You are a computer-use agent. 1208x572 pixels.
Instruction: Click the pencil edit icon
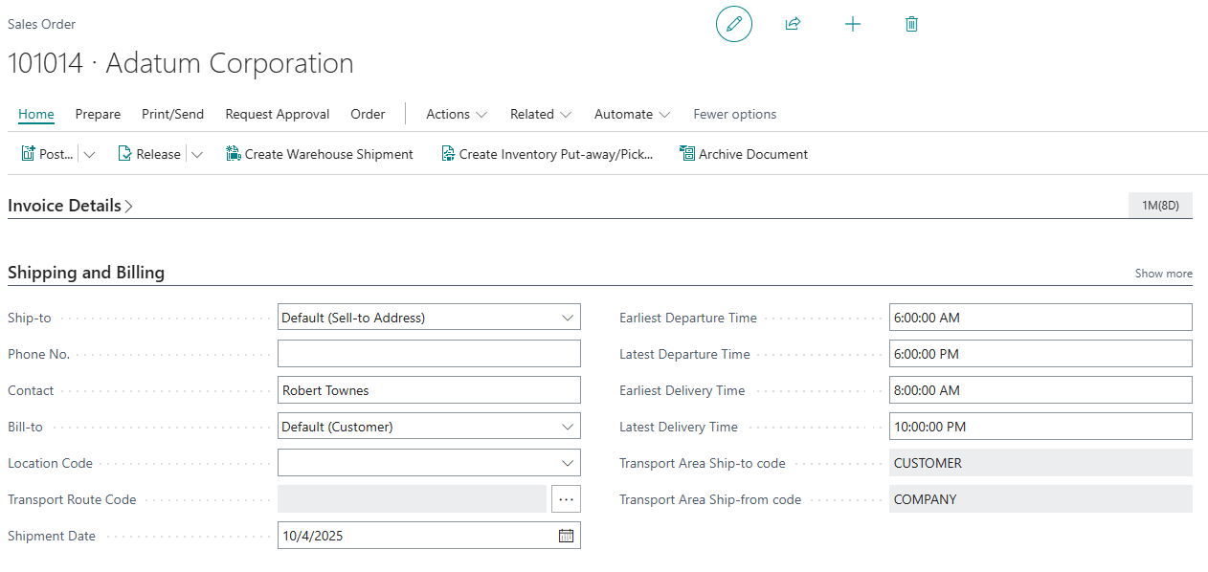pyautogui.click(x=734, y=24)
